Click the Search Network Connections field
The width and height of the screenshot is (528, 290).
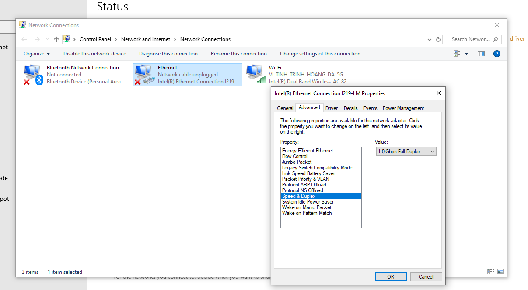(x=470, y=39)
